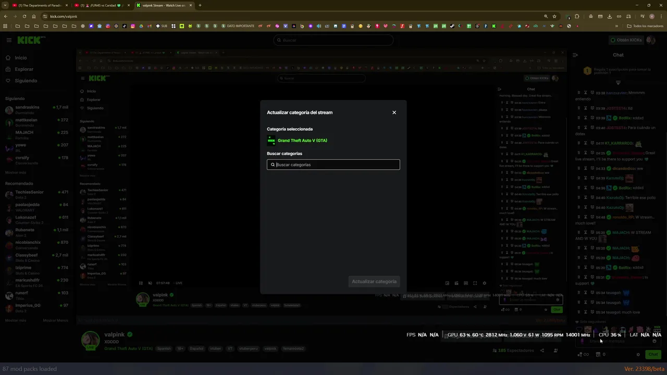Collapse list with Mostrar Menos

(x=55, y=320)
